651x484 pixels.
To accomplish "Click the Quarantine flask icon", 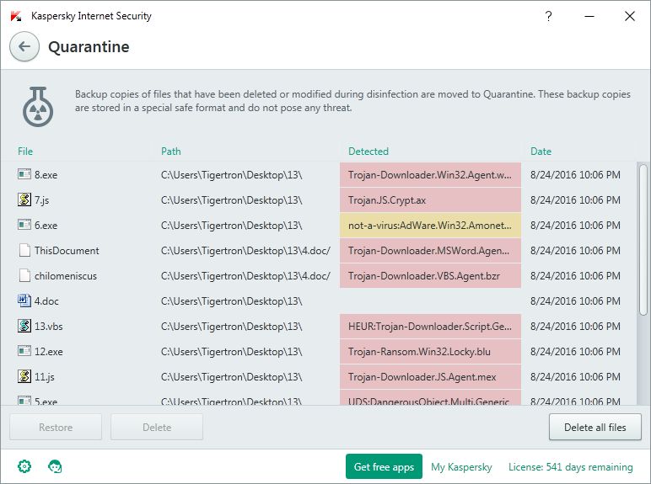I will point(38,107).
